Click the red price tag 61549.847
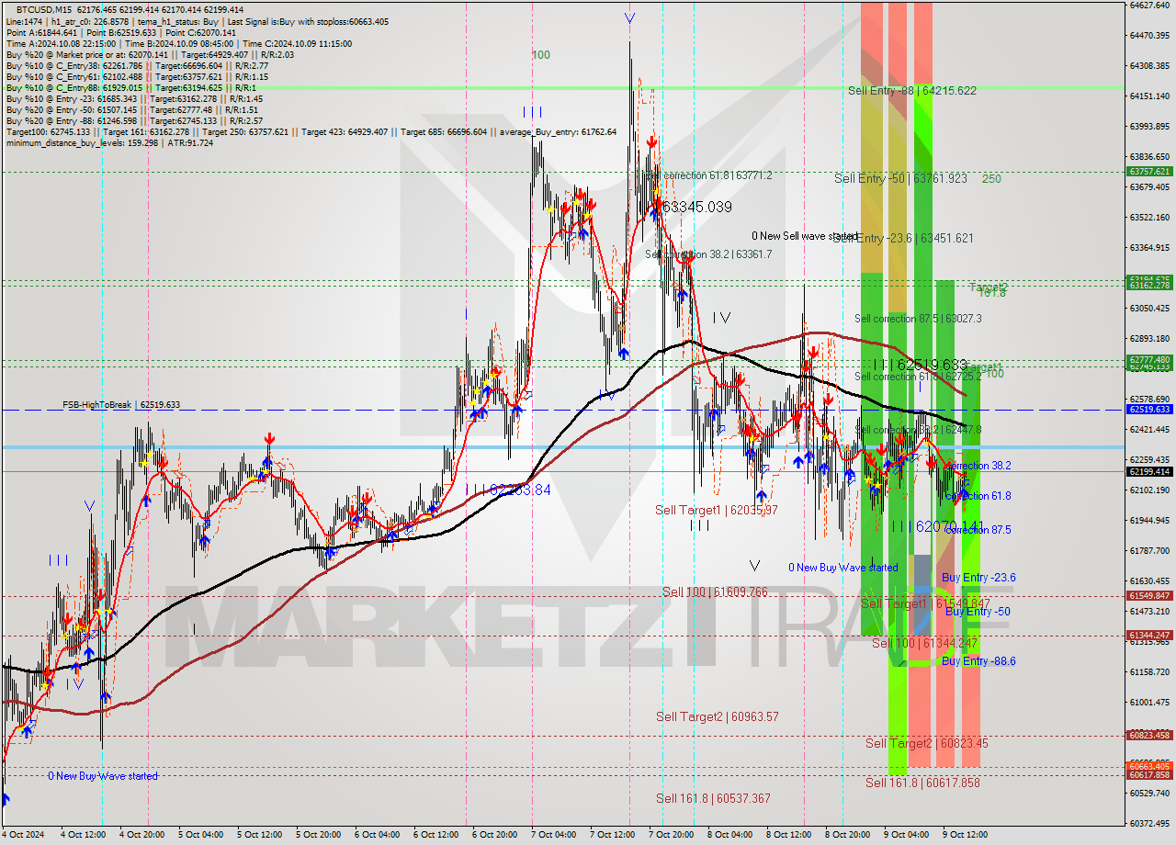 1148,596
